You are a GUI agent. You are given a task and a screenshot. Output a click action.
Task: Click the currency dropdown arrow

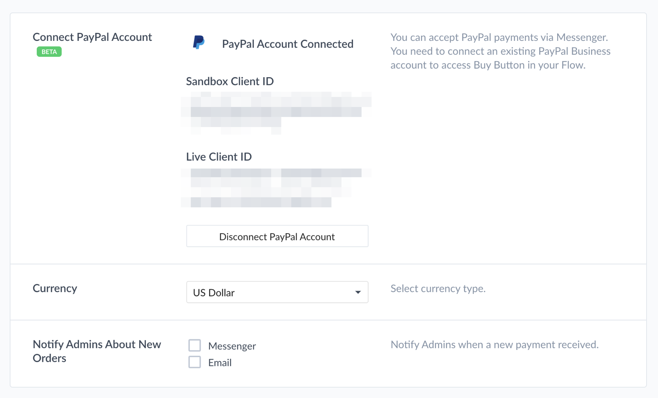358,292
